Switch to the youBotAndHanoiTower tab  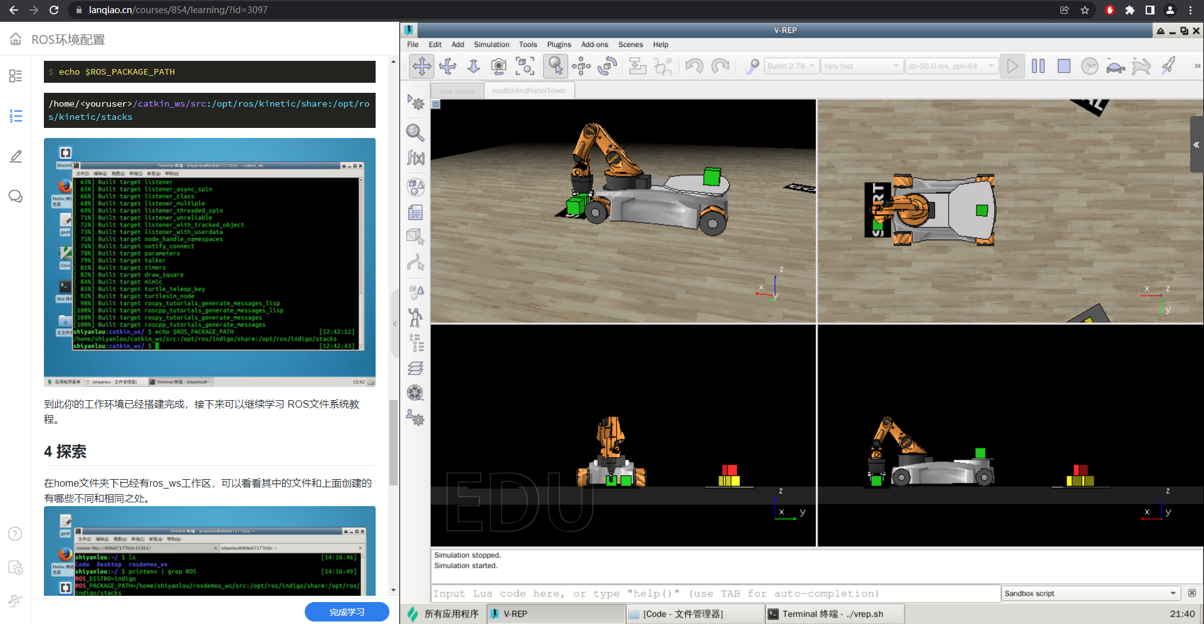tap(529, 91)
